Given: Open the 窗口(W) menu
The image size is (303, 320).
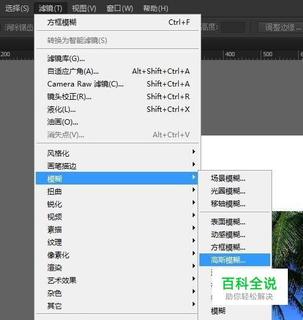Looking at the screenshot, I should [119, 8].
